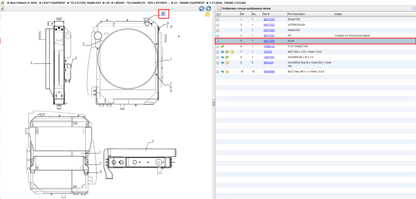Open part number link 84217222

(269, 30)
